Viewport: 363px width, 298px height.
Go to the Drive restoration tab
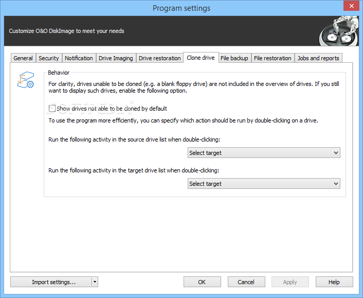tap(160, 58)
